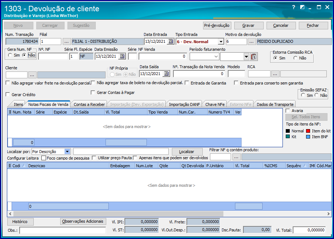This screenshot has width=334, height=239.
Task: Sort by the Codi column arrow
Action: tap(24, 165)
